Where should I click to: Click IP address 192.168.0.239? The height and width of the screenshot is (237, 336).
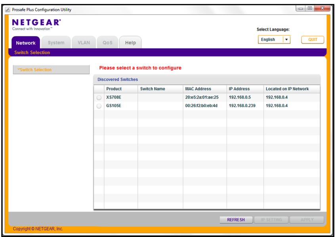pyautogui.click(x=242, y=106)
